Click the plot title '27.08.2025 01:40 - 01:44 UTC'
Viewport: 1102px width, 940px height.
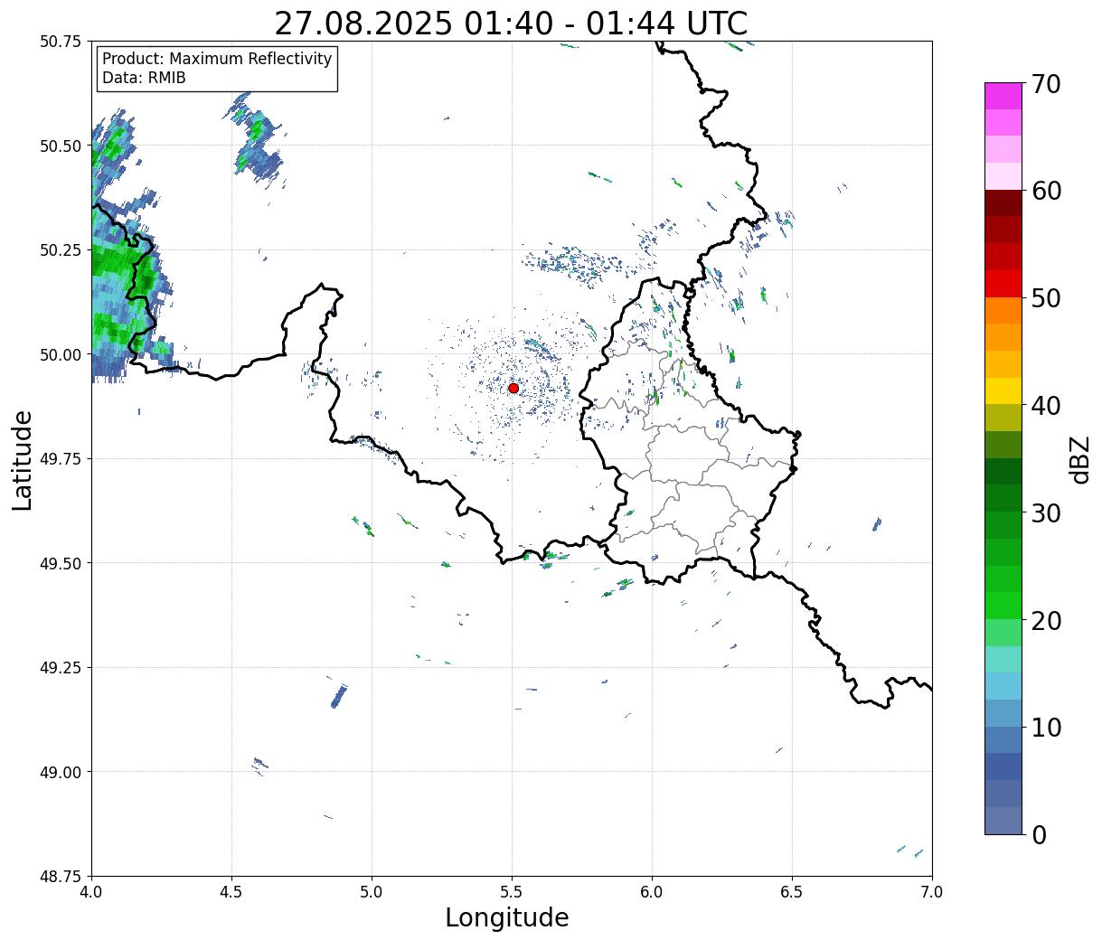(511, 23)
